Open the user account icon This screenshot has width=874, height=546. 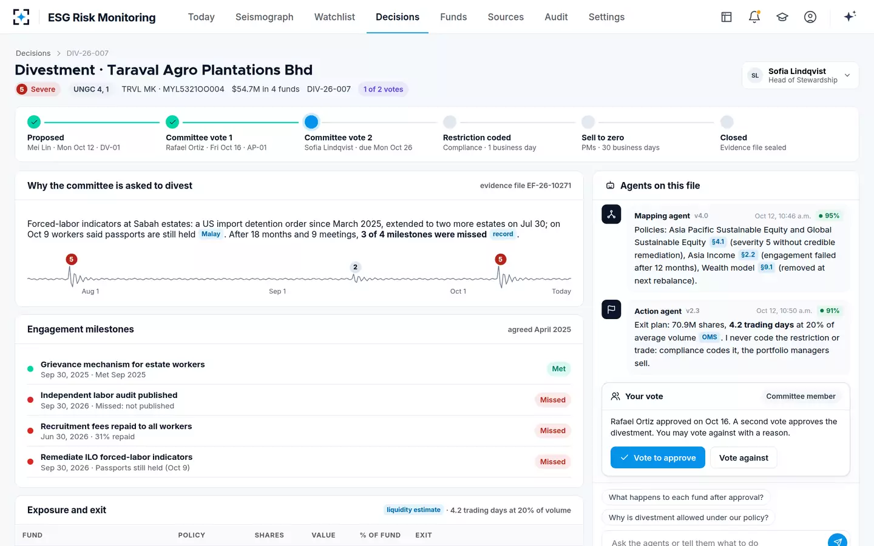tap(810, 17)
